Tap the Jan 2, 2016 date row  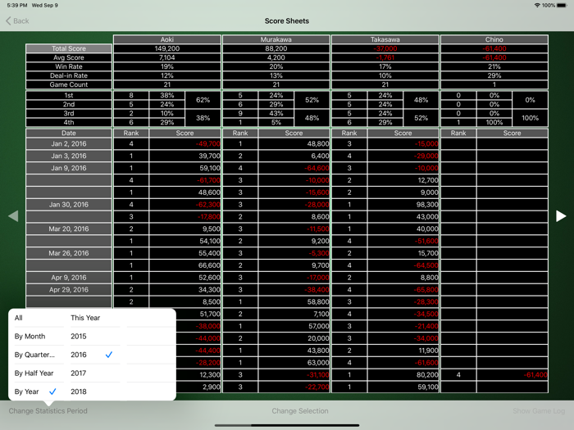pos(68,143)
